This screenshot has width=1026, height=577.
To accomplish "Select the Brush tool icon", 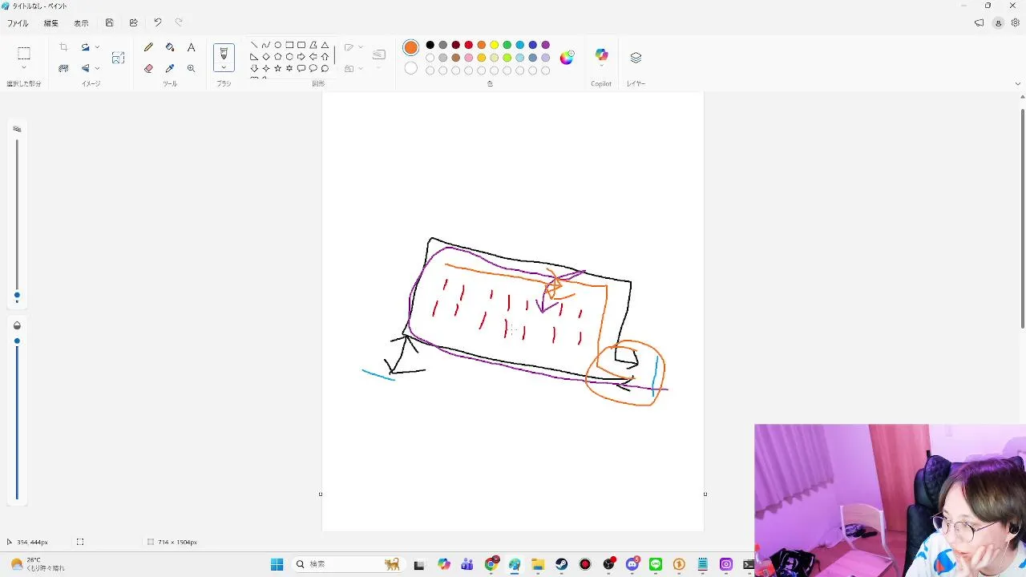I will tap(224, 54).
